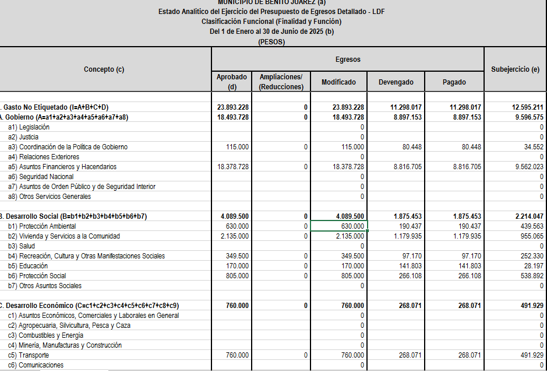Click the MUNICIPIO DE BENITO JUÁREZ title cell
The image size is (547, 371).
(273, 3)
